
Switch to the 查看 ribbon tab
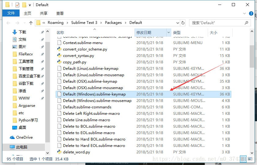click(60, 13)
